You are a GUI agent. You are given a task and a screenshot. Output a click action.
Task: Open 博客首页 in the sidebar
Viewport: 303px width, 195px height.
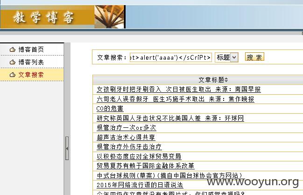pyautogui.click(x=31, y=49)
